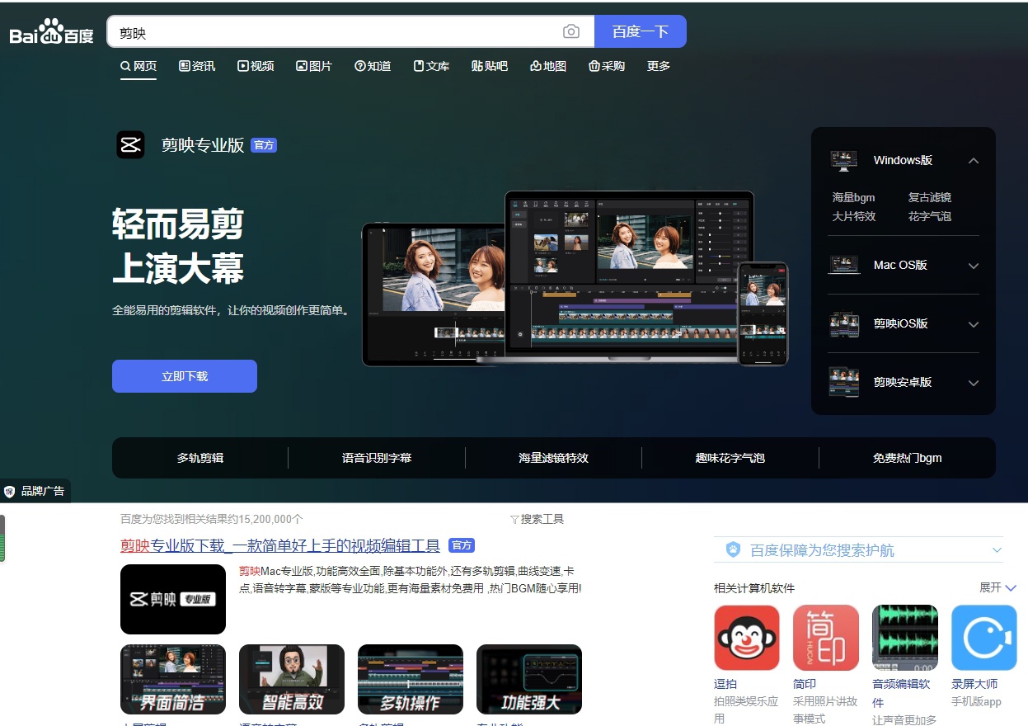Open the 简印 app icon
Screen dimensions: 1028x726
tap(826, 638)
